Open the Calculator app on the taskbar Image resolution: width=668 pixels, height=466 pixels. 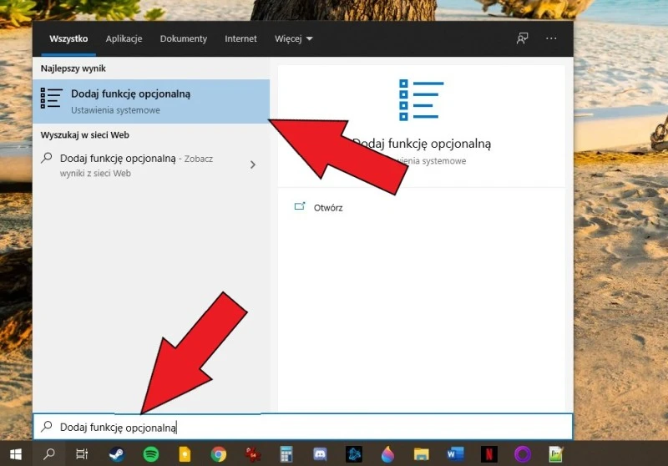click(286, 454)
